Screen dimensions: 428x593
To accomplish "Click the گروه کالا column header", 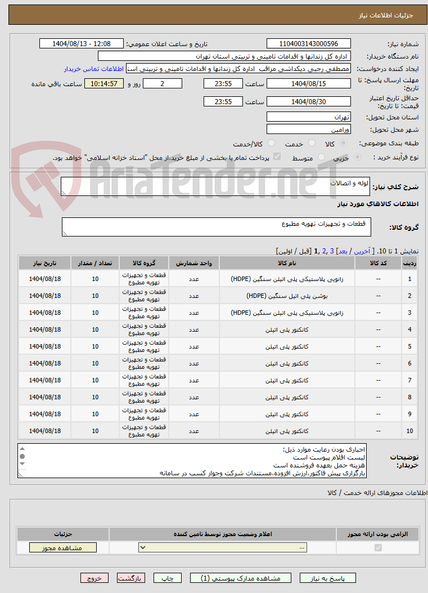I will tap(144, 263).
